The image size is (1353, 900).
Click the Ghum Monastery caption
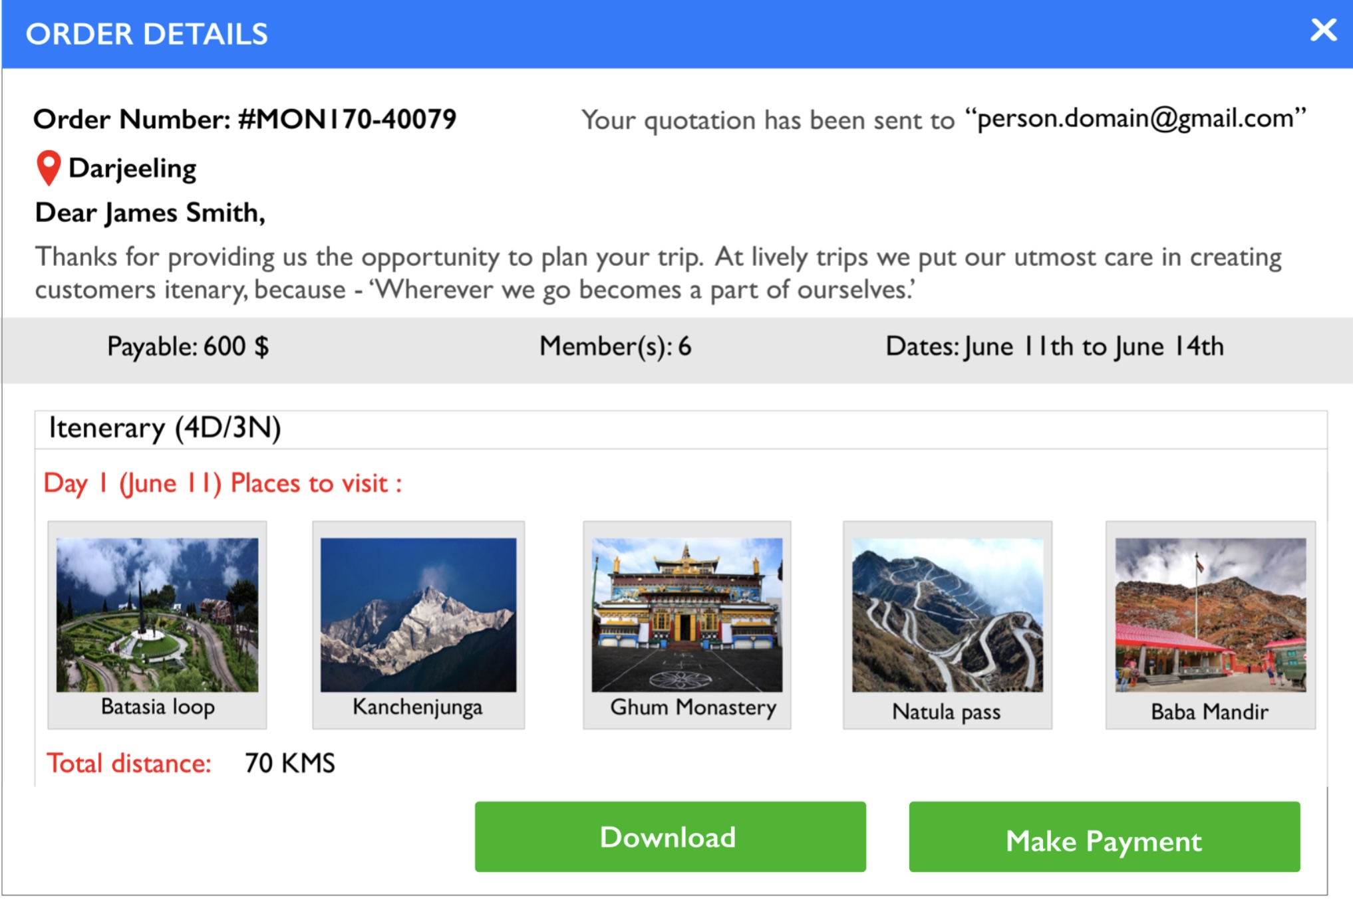click(x=693, y=707)
